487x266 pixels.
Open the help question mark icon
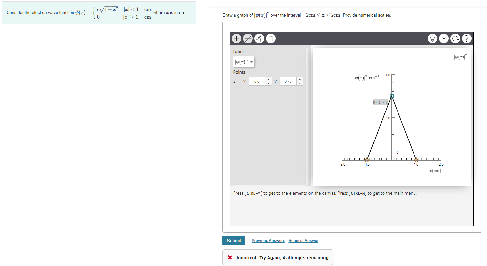pyautogui.click(x=466, y=38)
